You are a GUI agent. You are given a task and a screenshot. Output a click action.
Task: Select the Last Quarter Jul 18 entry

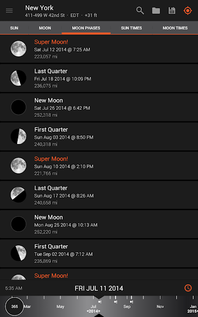99,78
